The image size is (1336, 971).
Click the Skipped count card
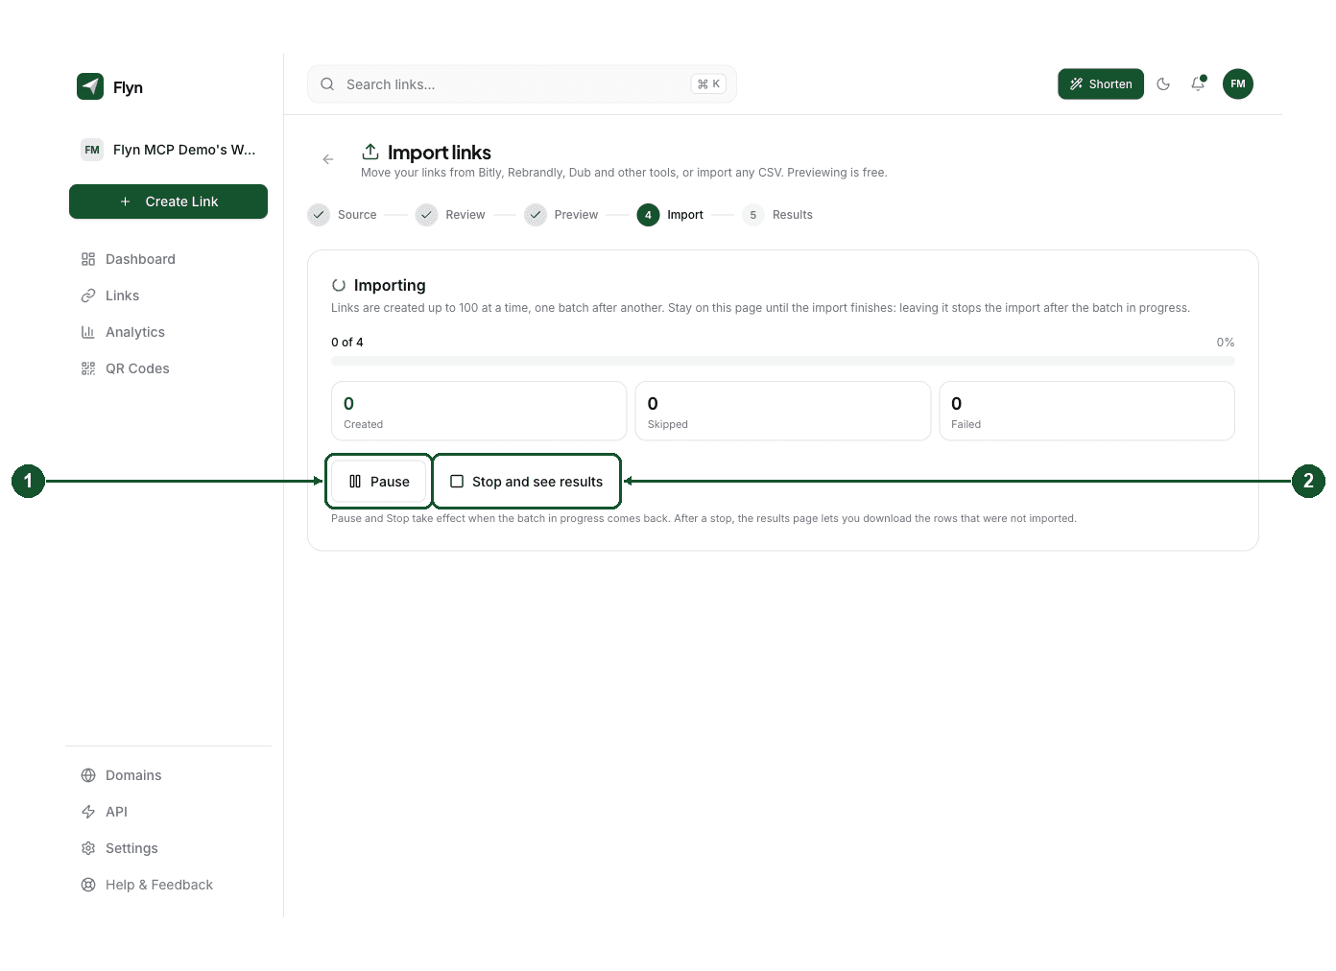[783, 412]
